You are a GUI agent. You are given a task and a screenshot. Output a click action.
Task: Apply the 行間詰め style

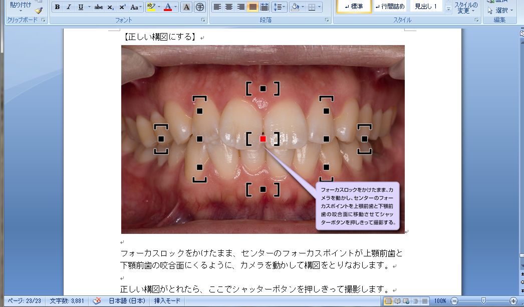tap(390, 7)
